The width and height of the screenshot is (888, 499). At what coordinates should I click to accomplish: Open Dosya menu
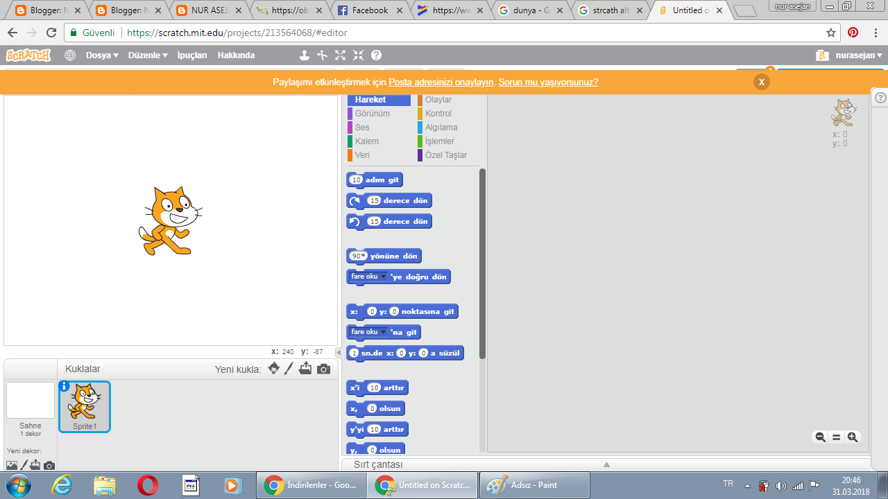tap(102, 55)
